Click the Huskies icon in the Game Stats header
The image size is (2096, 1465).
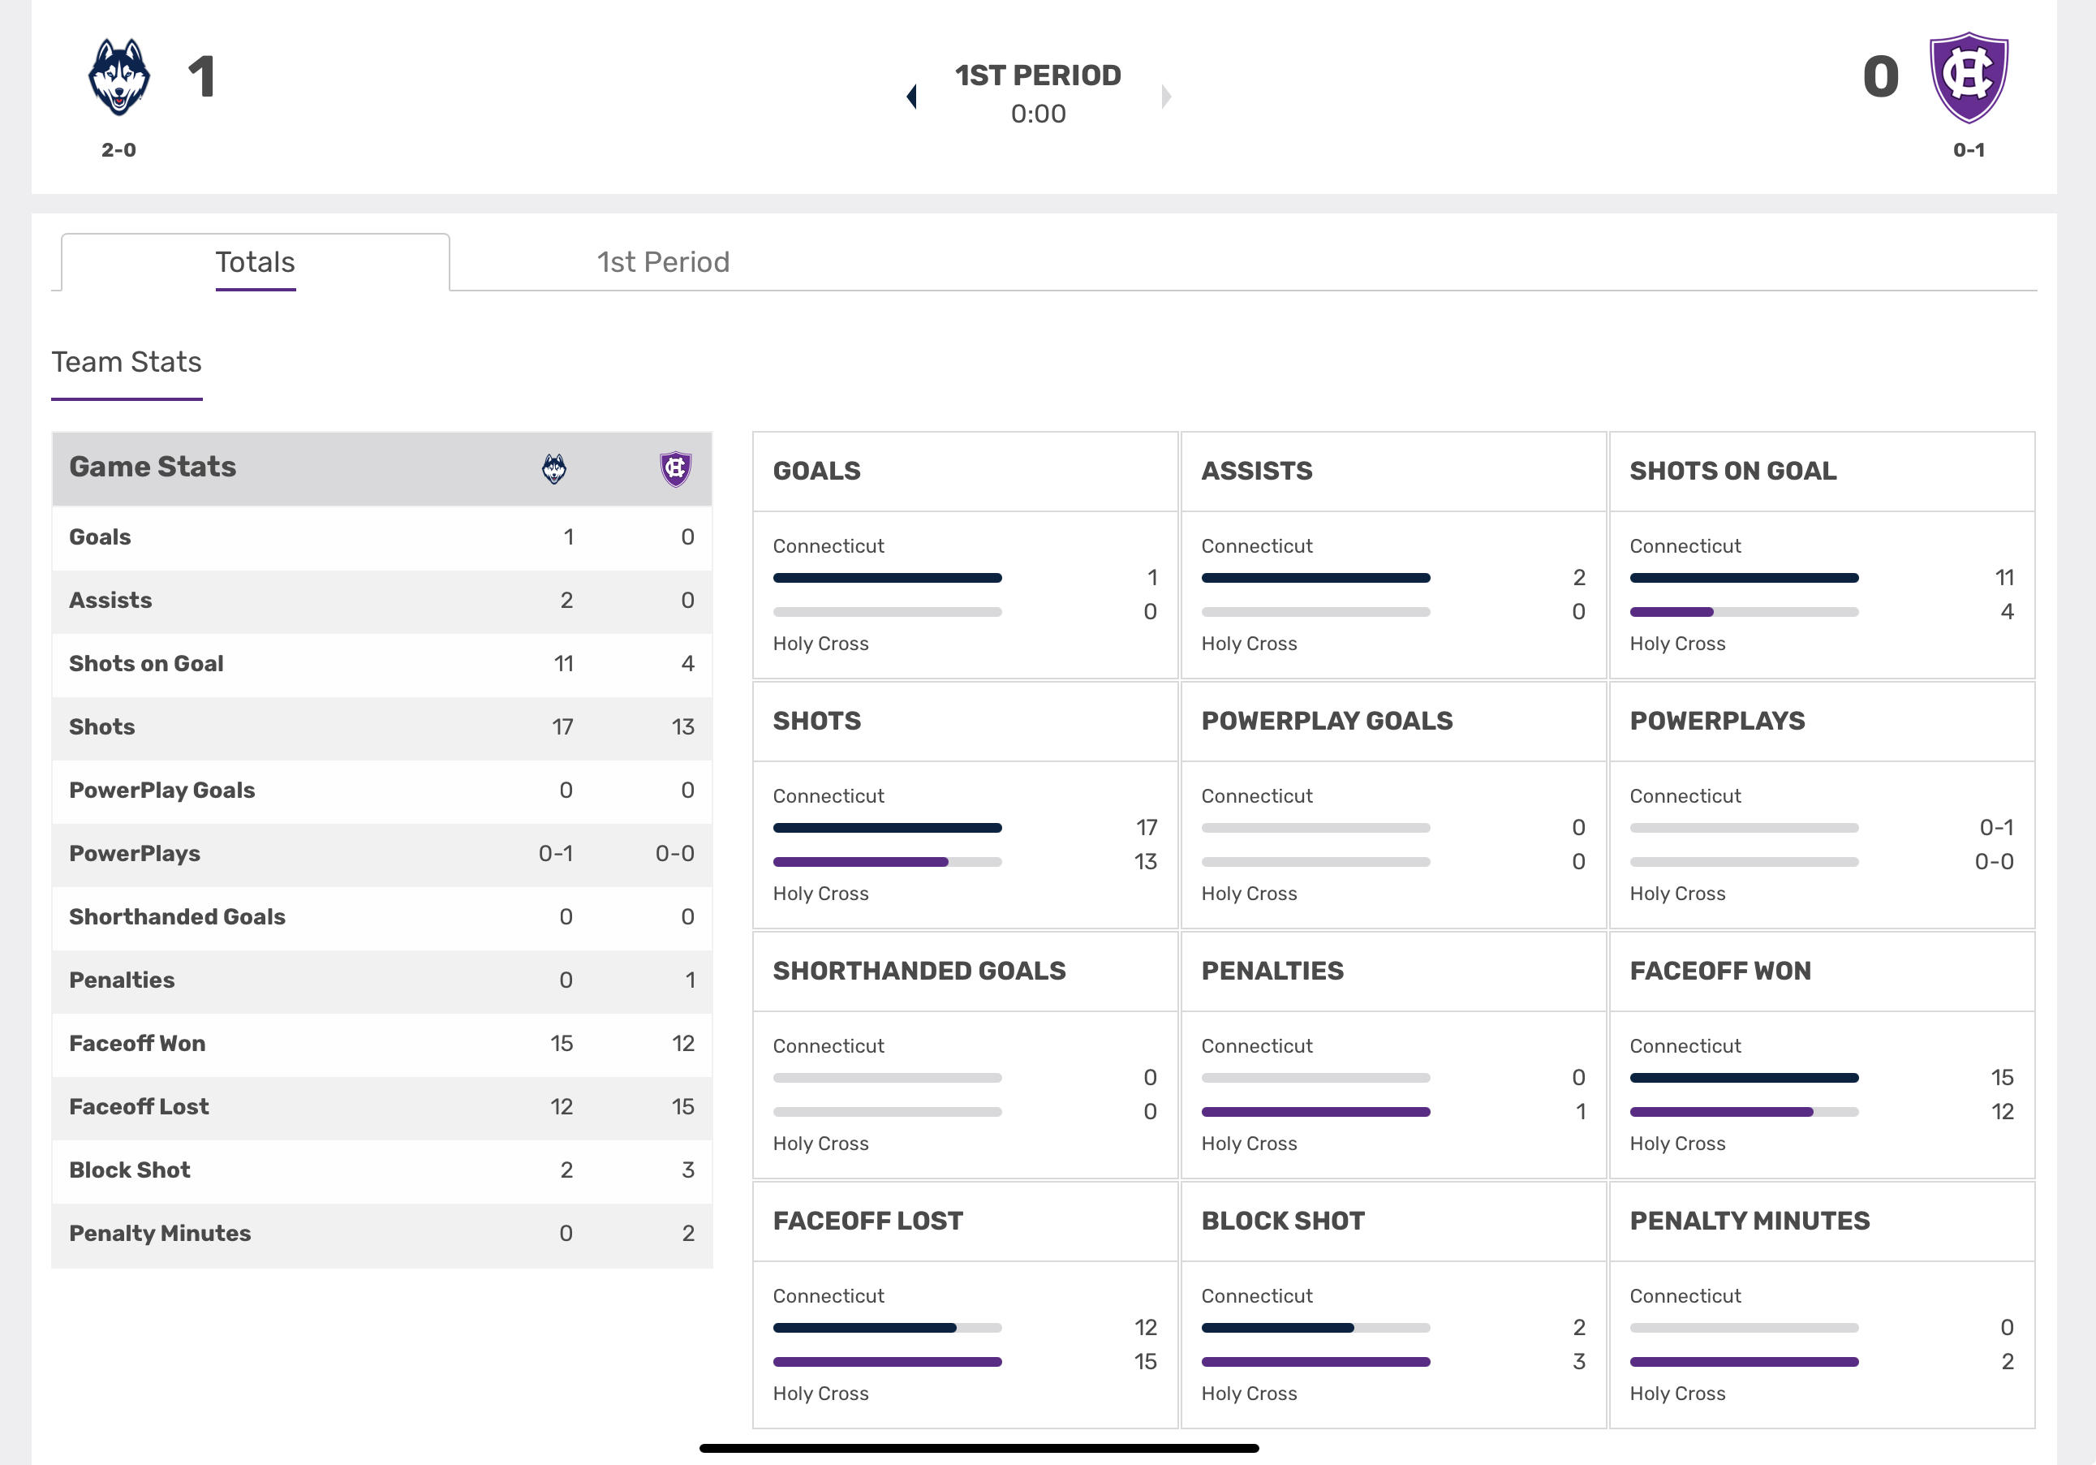pyautogui.click(x=554, y=468)
